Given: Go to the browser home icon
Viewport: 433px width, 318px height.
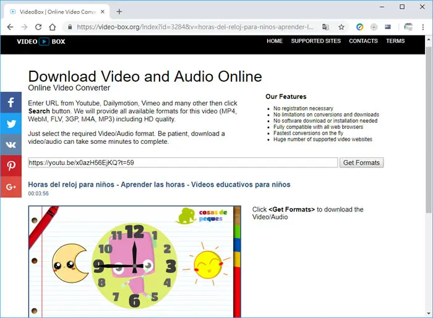Looking at the screenshot, I should (53, 27).
